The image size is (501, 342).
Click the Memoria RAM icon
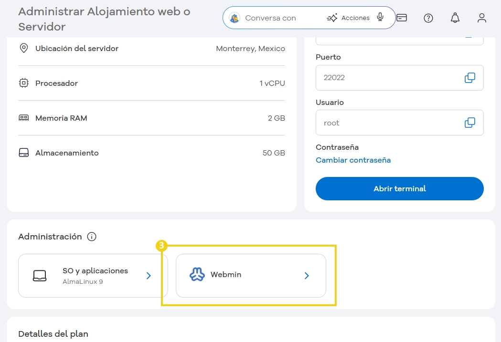coord(24,117)
